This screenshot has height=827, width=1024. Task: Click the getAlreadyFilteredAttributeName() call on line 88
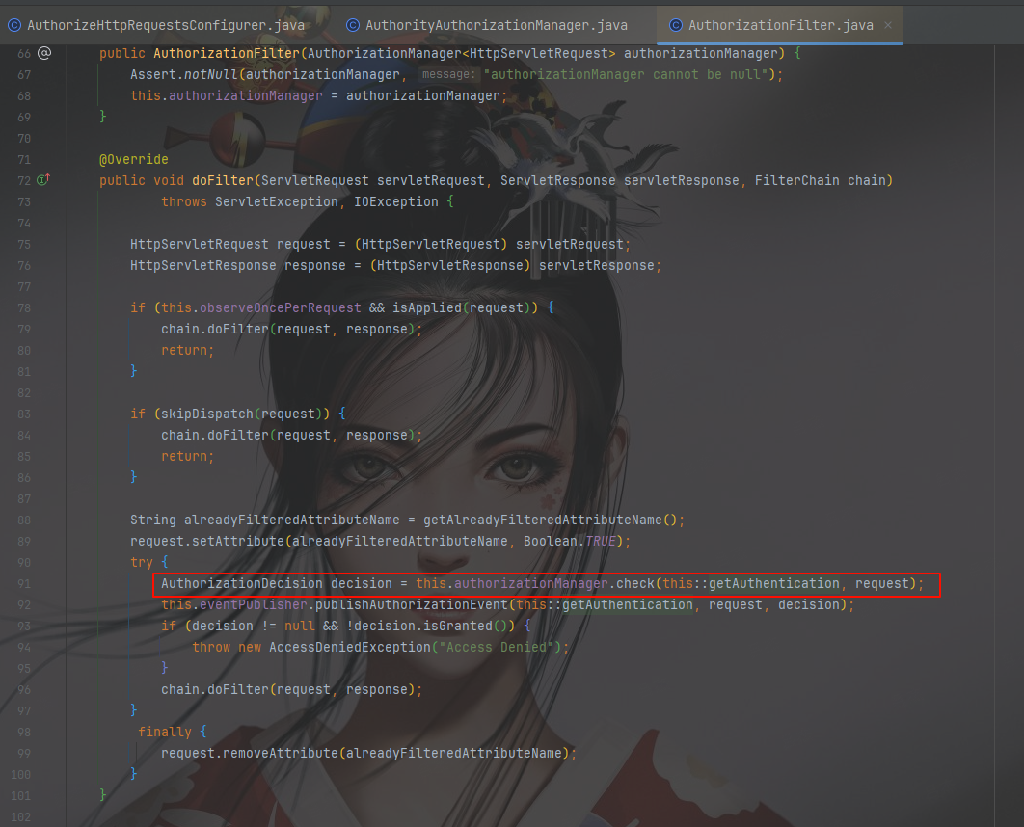pyautogui.click(x=551, y=520)
